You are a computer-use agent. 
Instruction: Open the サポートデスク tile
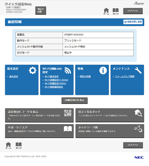(39, 131)
